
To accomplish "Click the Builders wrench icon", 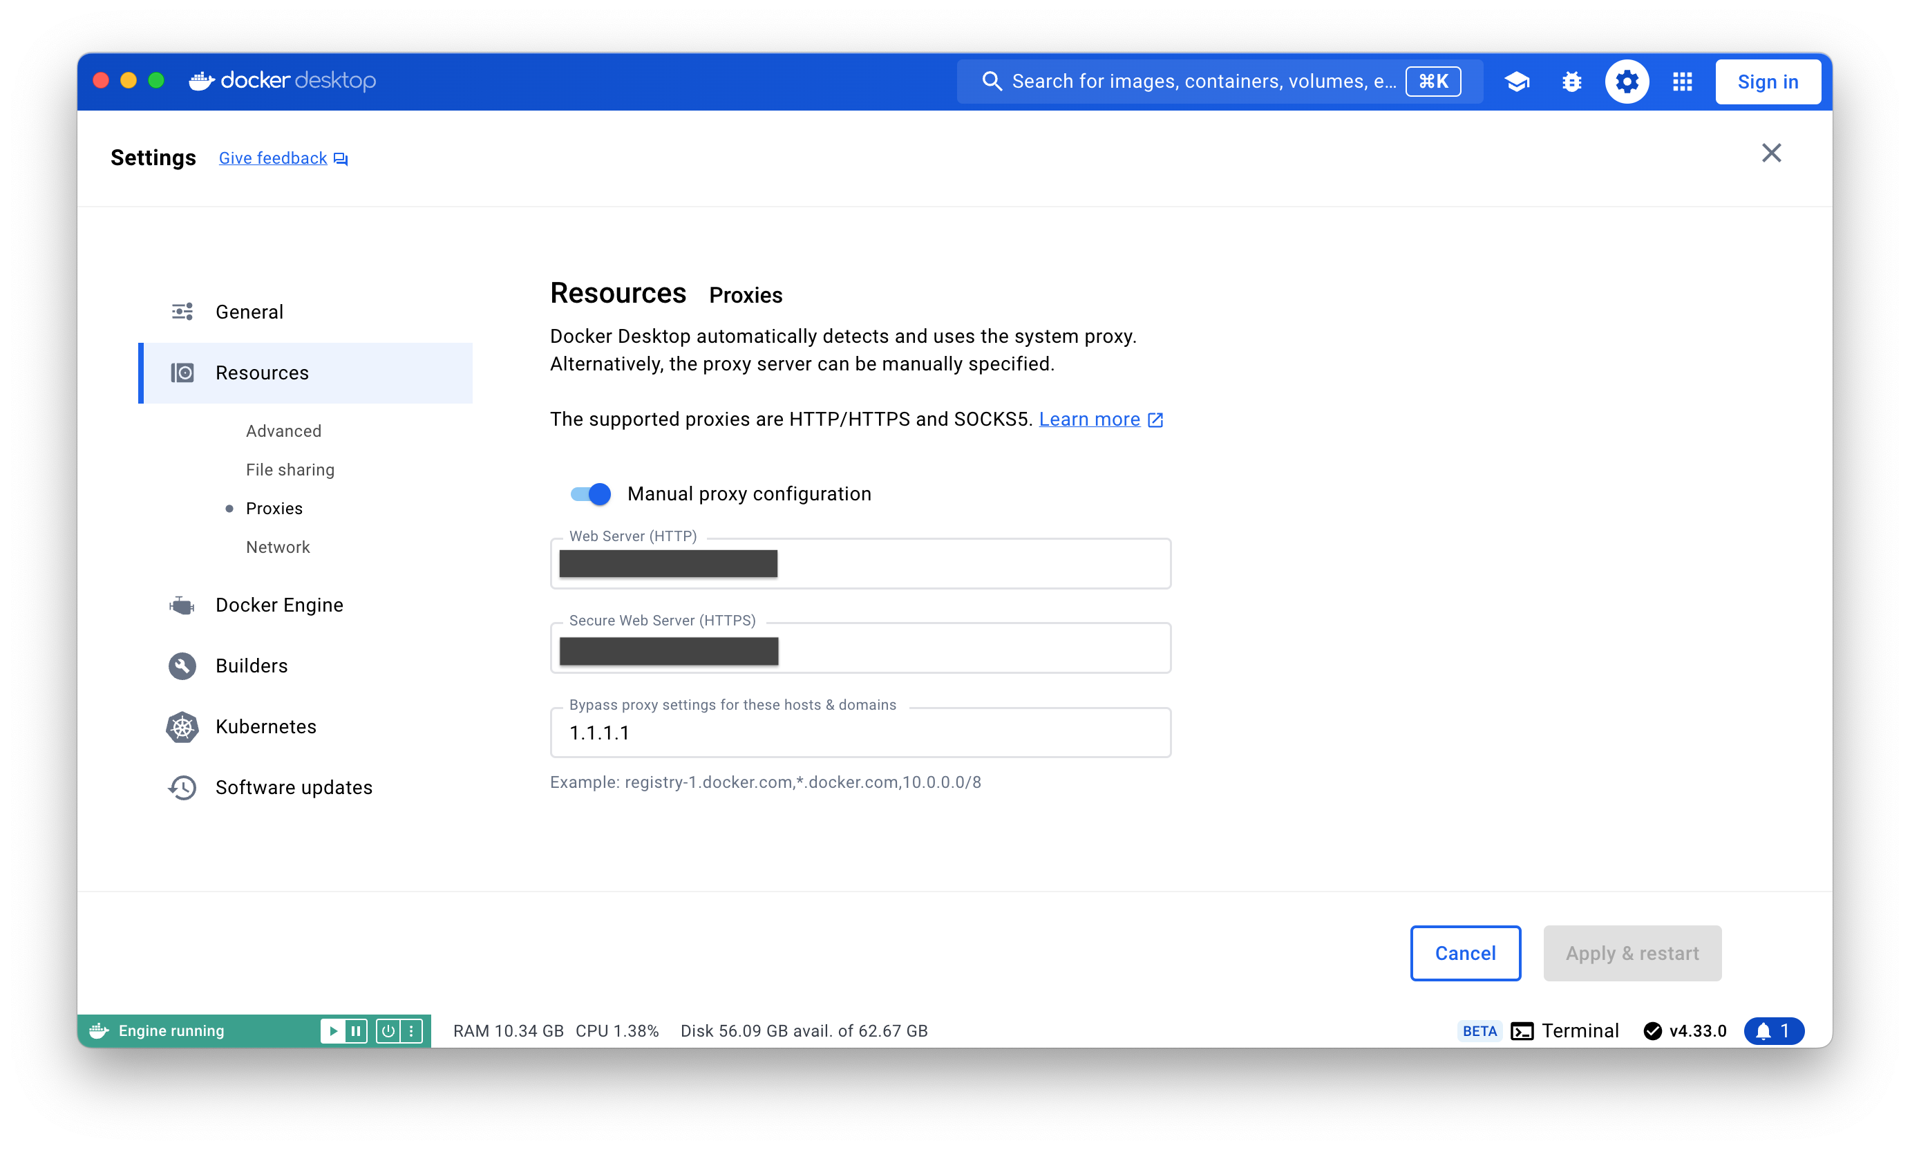I will point(182,666).
